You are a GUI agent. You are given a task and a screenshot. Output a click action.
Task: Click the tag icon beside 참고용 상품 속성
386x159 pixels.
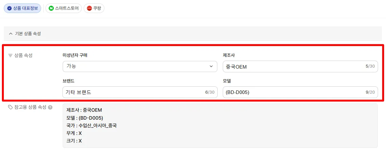[x=10, y=107]
